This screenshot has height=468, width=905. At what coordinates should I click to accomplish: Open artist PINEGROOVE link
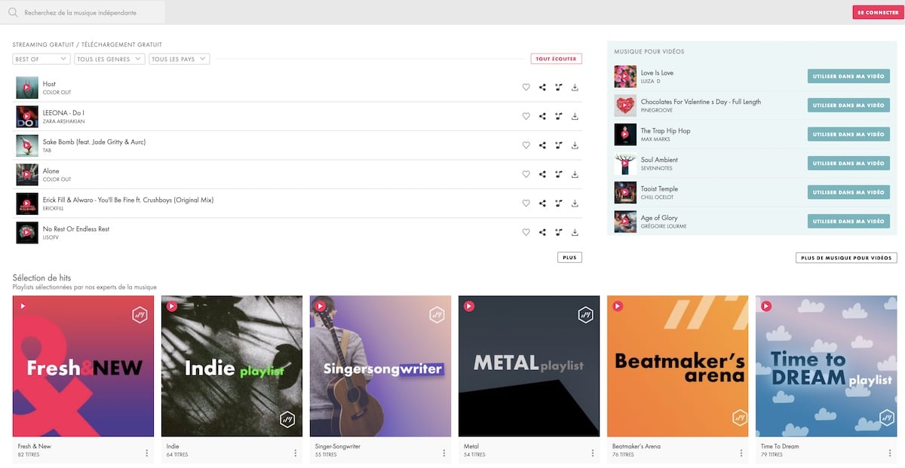657,110
